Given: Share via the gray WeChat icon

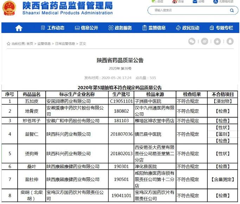Looking at the screenshot, I should [192, 41].
